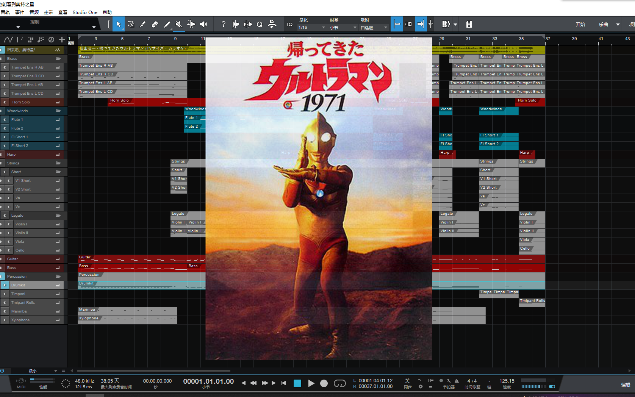Open the 开始 page

580,24
